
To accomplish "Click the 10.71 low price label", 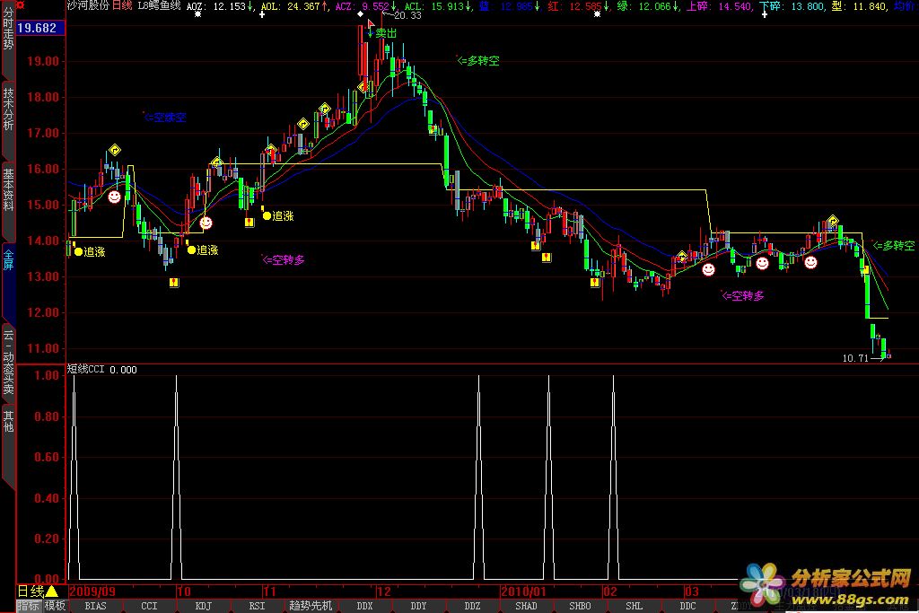I will tap(855, 357).
